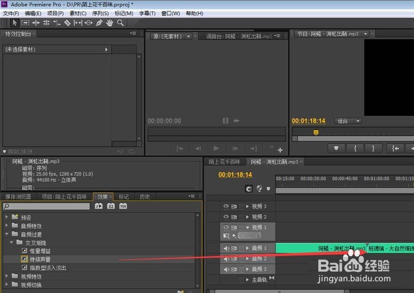
Task: Toggle sync lock on 音频 1
Action: click(x=234, y=248)
